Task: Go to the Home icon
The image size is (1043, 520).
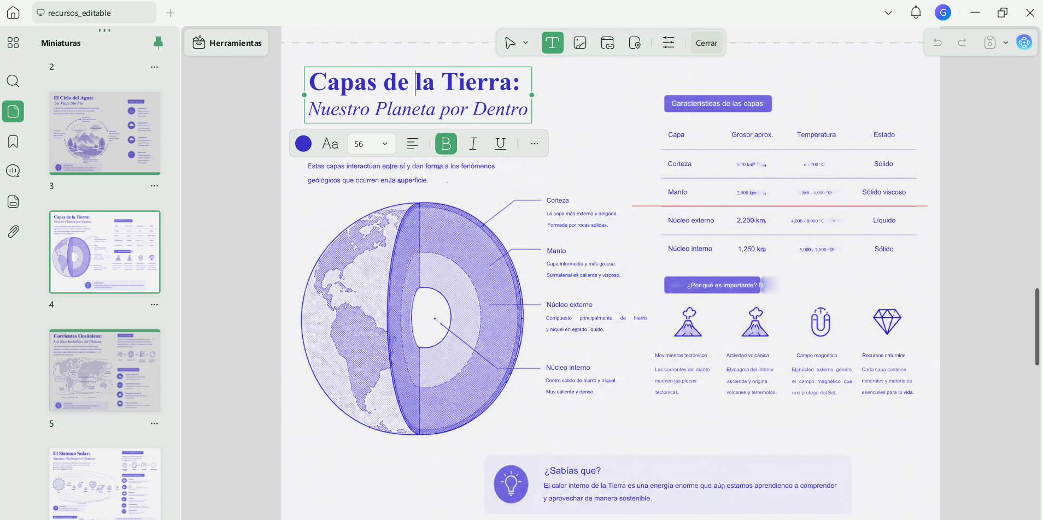Action: pyautogui.click(x=13, y=13)
